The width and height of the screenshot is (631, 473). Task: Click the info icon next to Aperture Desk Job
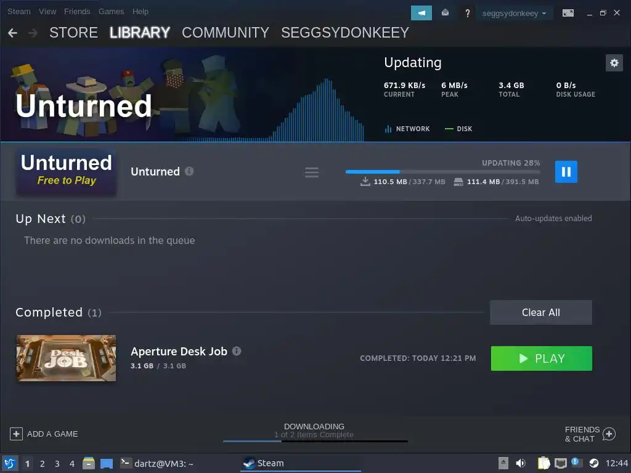237,351
